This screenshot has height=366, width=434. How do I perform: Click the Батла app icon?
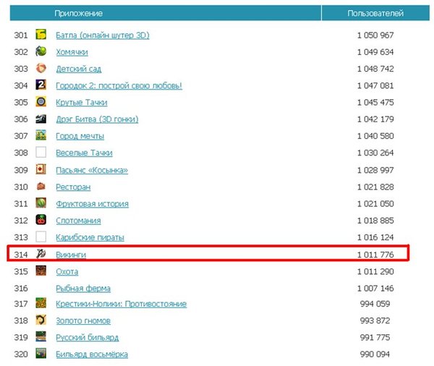41,35
